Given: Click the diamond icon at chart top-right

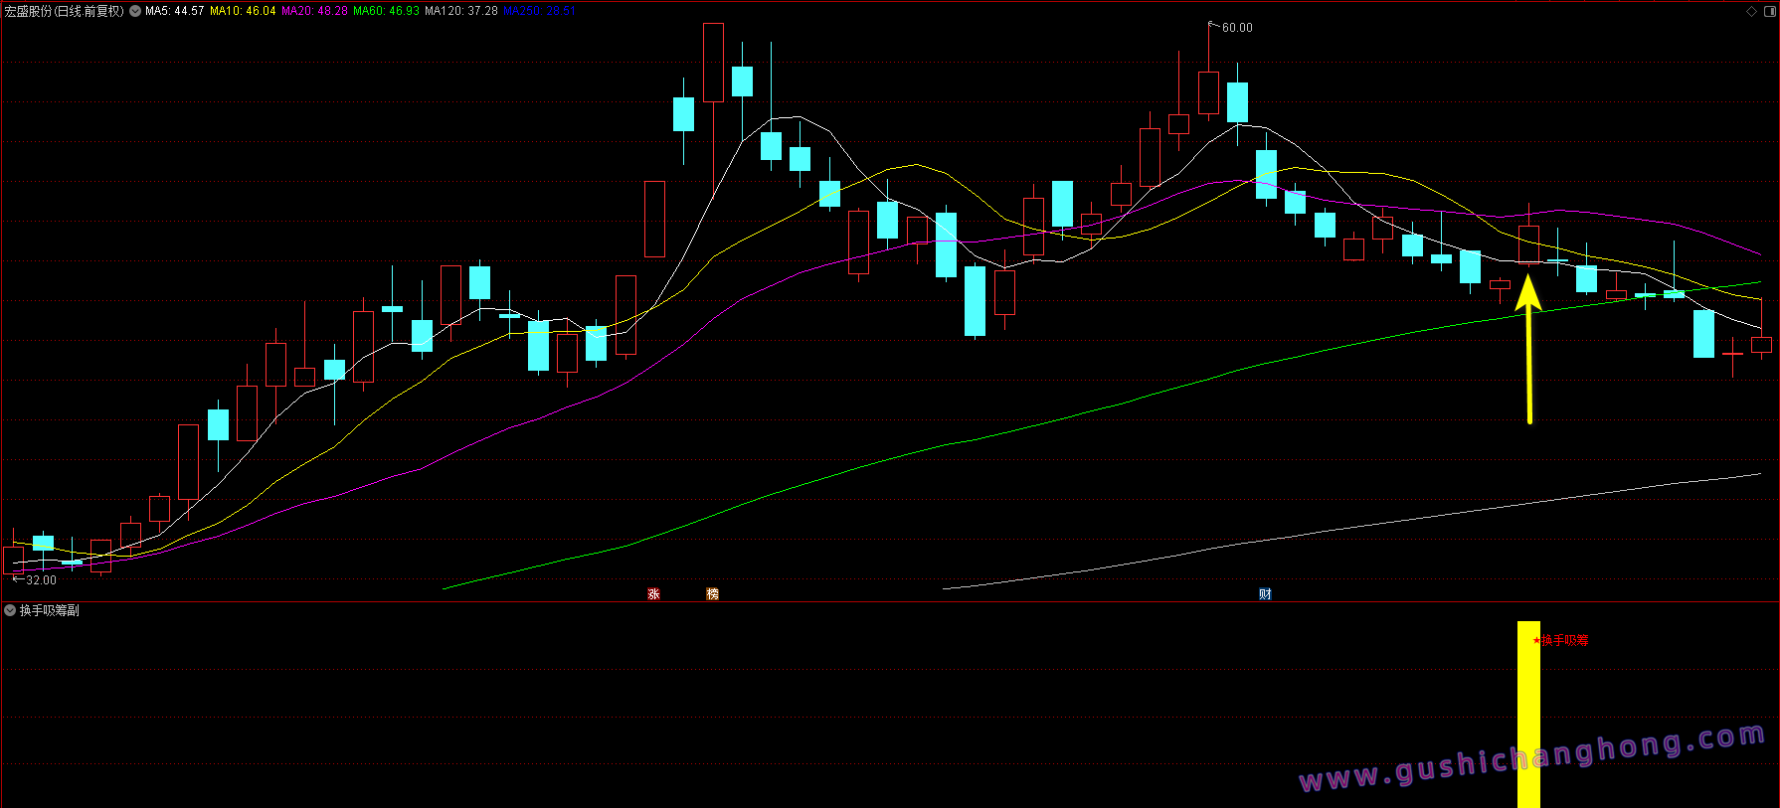Looking at the screenshot, I should [1751, 11].
